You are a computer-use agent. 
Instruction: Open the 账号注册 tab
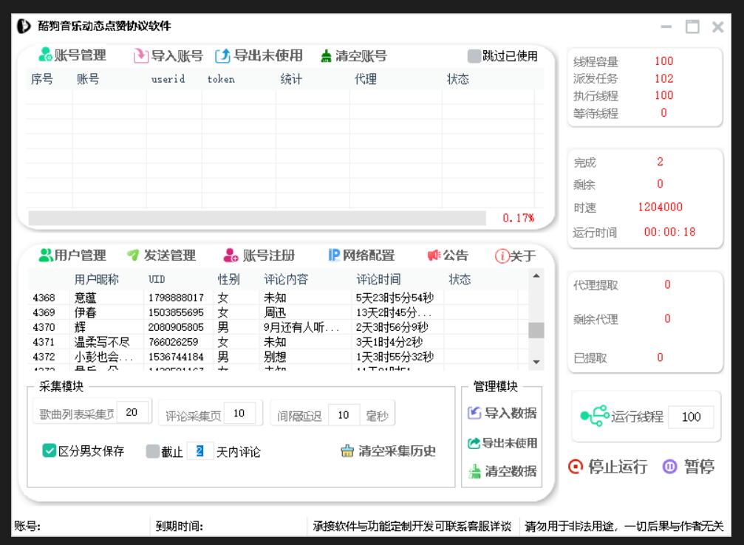coord(259,256)
